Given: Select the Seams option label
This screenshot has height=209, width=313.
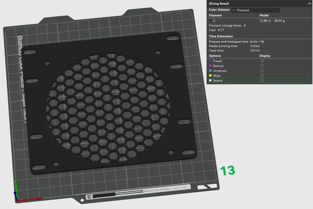Looking at the screenshot, I should pos(218,81).
